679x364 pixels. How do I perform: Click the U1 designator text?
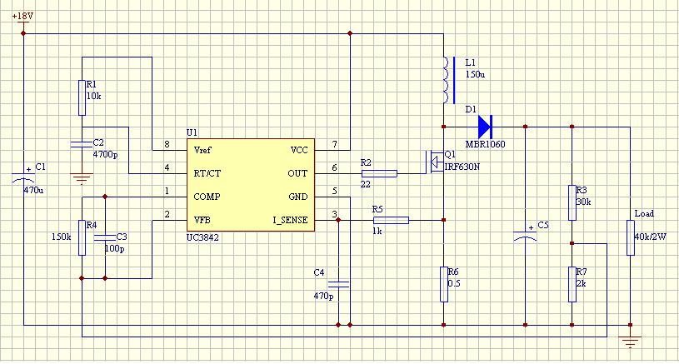tap(192, 132)
